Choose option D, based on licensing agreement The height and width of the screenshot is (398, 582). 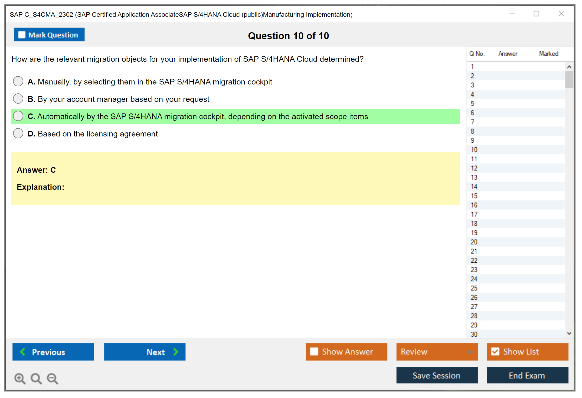18,133
